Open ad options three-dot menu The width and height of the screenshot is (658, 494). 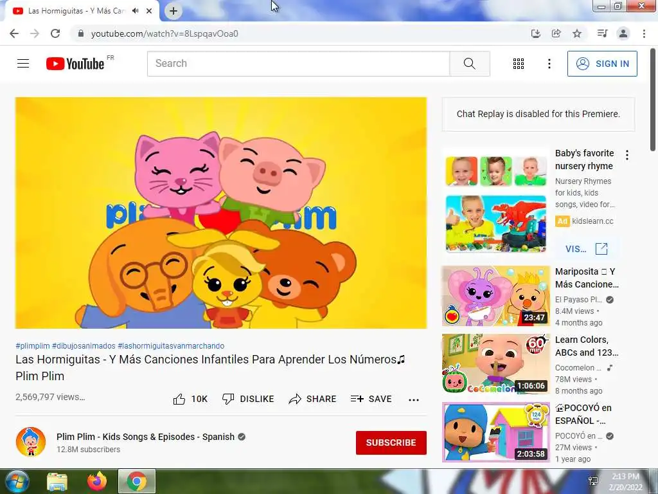point(627,155)
